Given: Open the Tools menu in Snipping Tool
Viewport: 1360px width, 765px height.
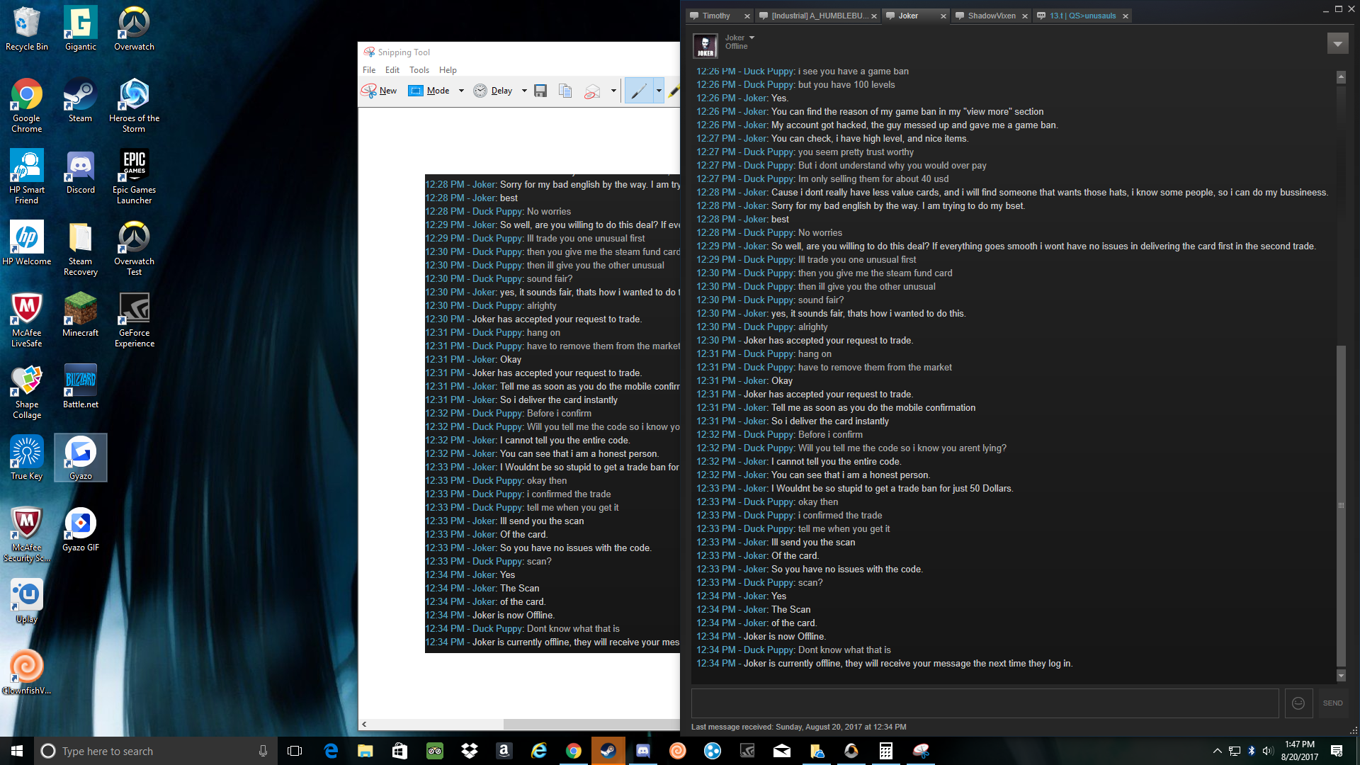Looking at the screenshot, I should 419,70.
